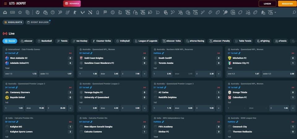Screen dimensions: 297x139
Task: Expand more markets on Yeronga Eagles FC card
Action: pos(144,108)
